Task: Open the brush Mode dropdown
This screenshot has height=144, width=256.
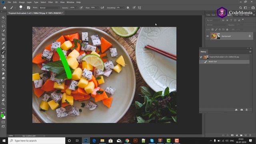Action: tap(49, 8)
